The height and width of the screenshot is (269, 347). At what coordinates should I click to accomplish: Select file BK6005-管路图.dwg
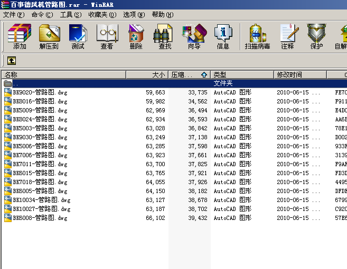tap(40, 191)
